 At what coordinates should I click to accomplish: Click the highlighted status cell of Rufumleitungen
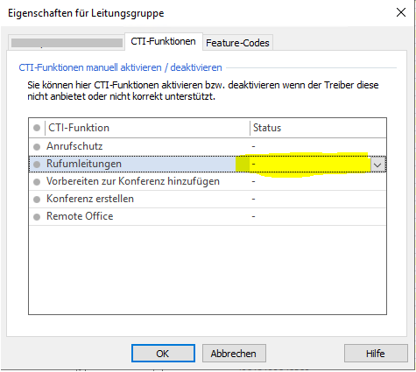(310, 165)
